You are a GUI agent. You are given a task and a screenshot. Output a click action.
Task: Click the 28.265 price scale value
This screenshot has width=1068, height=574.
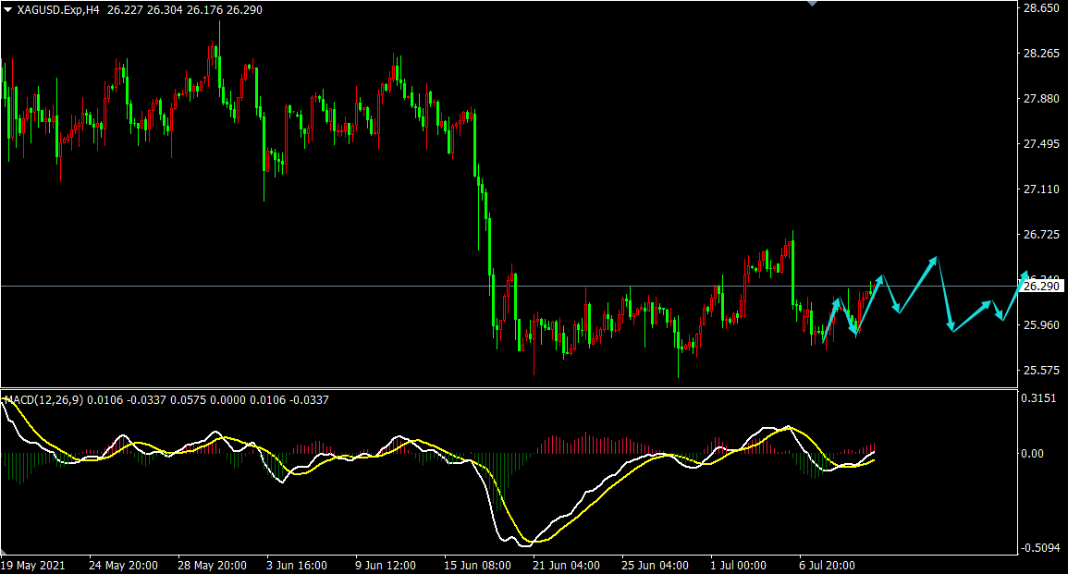point(1041,53)
